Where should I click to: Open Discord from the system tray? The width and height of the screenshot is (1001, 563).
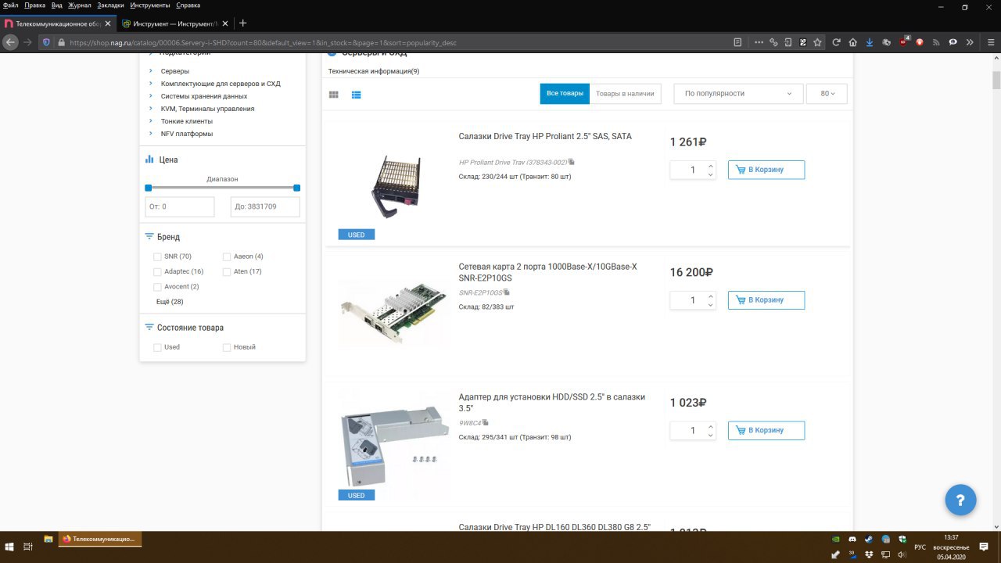click(x=852, y=539)
